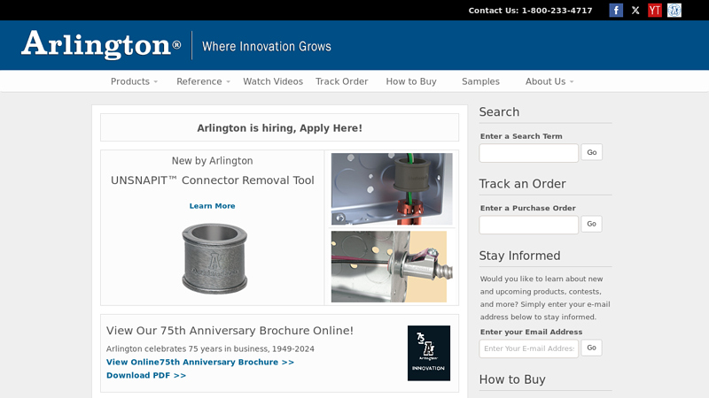Image resolution: width=709 pixels, height=398 pixels.
Task: Click the purchase order input field
Action: click(528, 225)
